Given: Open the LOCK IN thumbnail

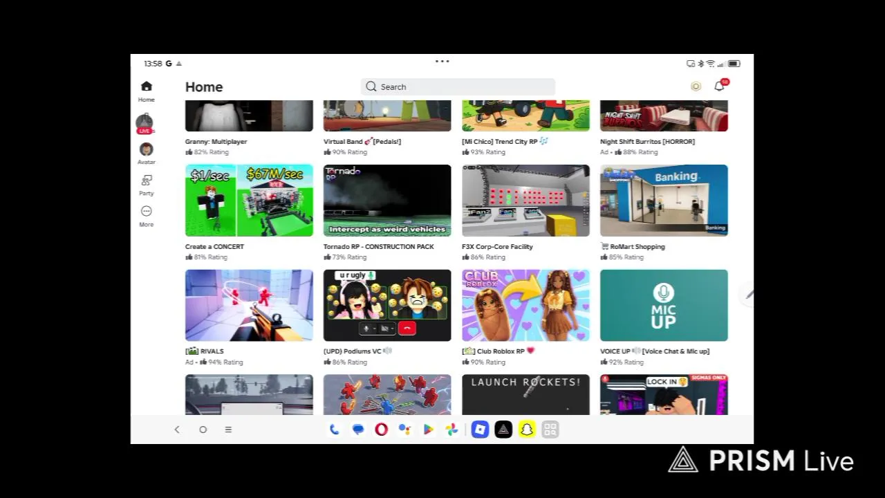Looking at the screenshot, I should pos(664,395).
